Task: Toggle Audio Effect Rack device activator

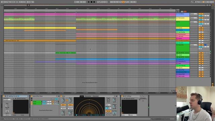Action: click(x=32, y=96)
